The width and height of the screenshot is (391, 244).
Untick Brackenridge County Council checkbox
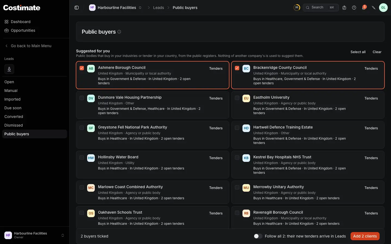coord(237,68)
